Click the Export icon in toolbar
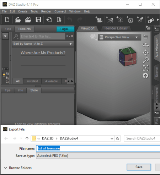This screenshot has width=160, height=175. click(x=59, y=20)
